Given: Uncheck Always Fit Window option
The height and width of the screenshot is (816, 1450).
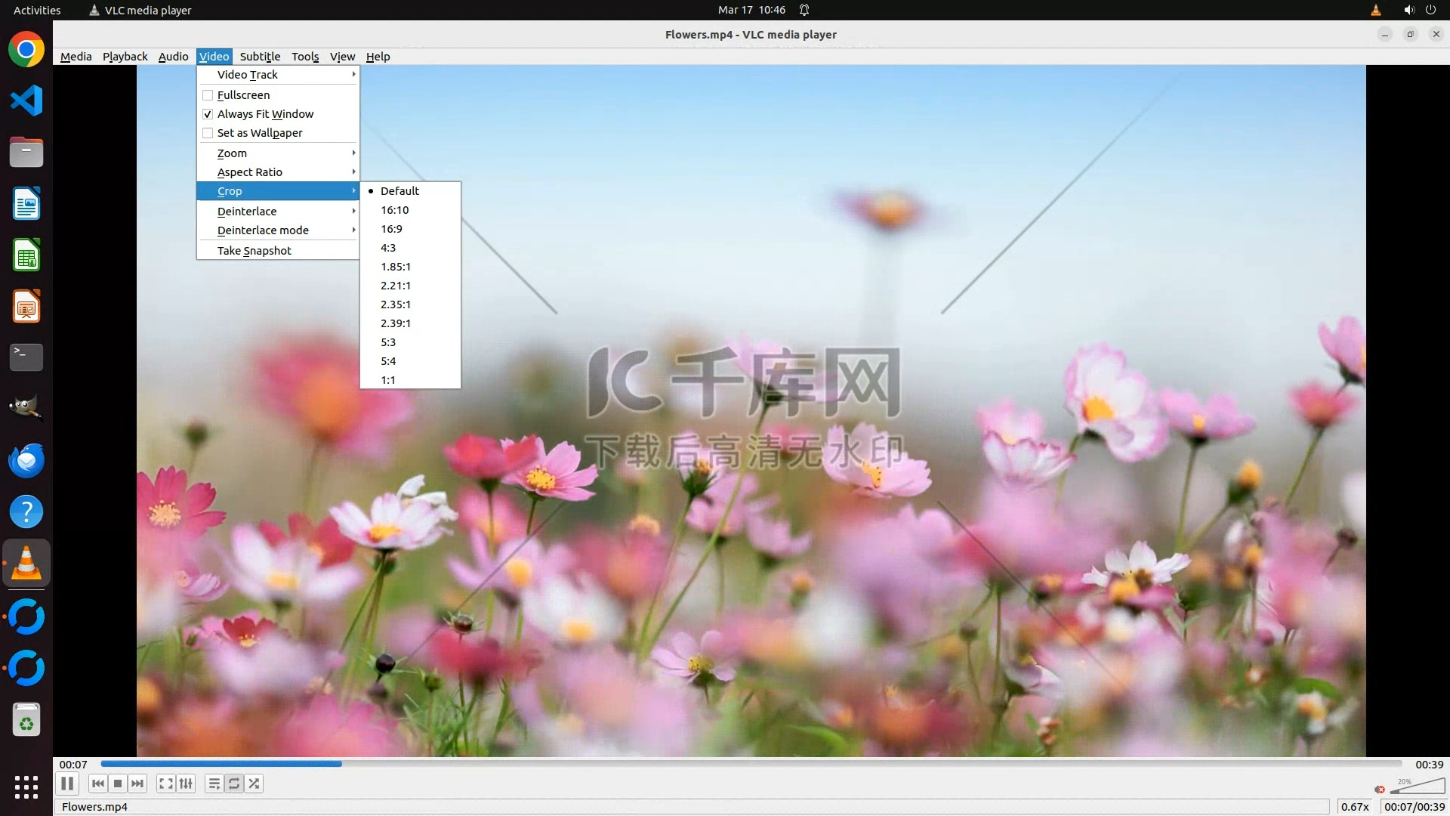Looking at the screenshot, I should (x=208, y=114).
